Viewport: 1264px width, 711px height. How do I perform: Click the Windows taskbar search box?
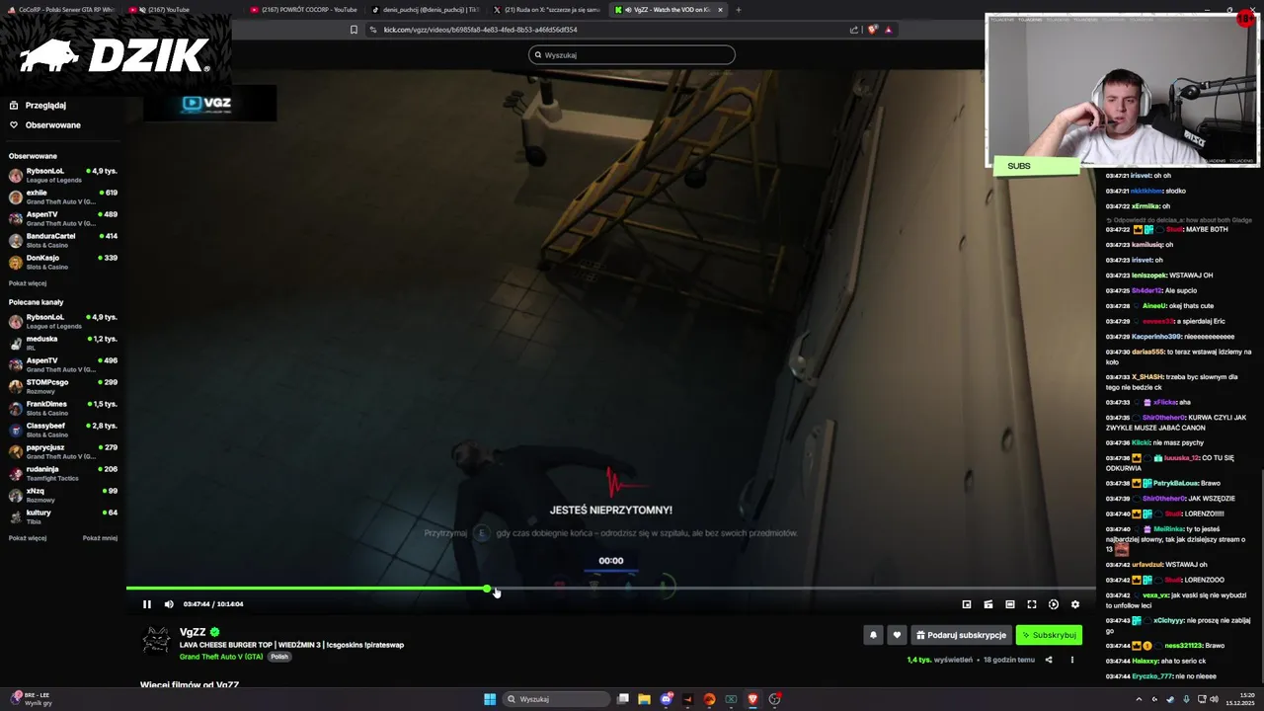pos(558,699)
